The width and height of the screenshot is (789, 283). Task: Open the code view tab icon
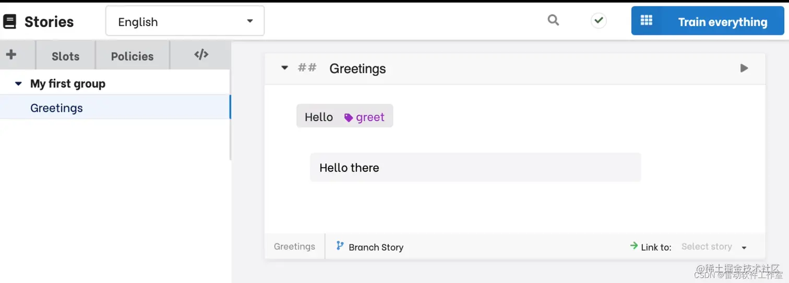[201, 54]
